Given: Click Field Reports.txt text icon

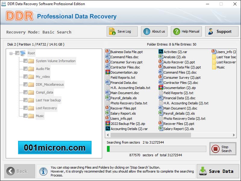Looking at the screenshot, I should pos(108,77).
